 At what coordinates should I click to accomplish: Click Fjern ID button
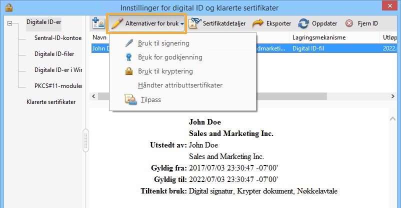(x=361, y=23)
